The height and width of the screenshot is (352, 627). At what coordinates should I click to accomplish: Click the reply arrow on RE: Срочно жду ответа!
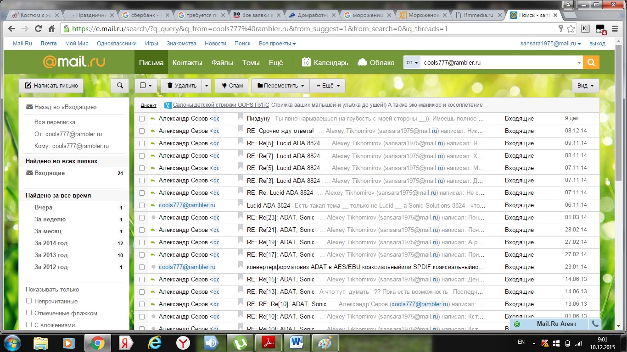(x=153, y=131)
